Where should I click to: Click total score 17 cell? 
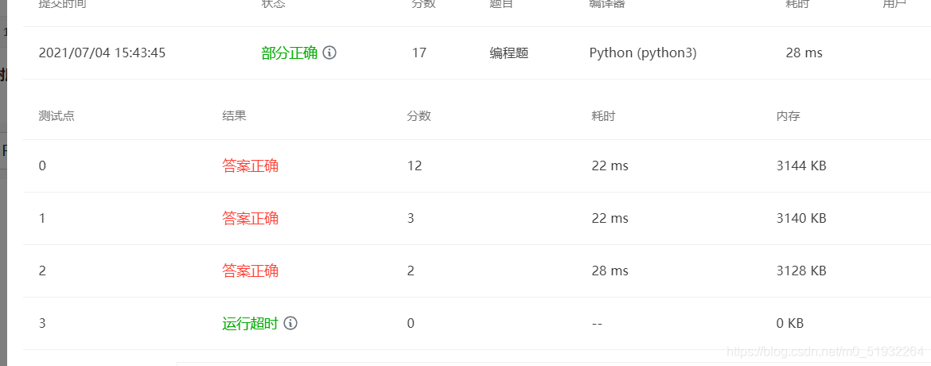(x=419, y=53)
